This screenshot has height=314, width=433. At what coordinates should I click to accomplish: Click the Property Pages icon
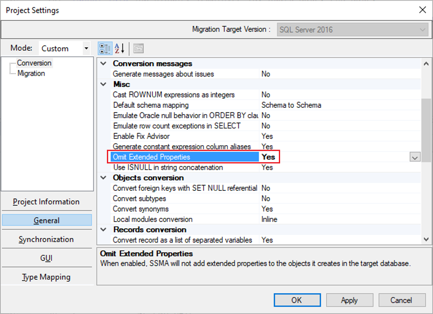pyautogui.click(x=138, y=49)
